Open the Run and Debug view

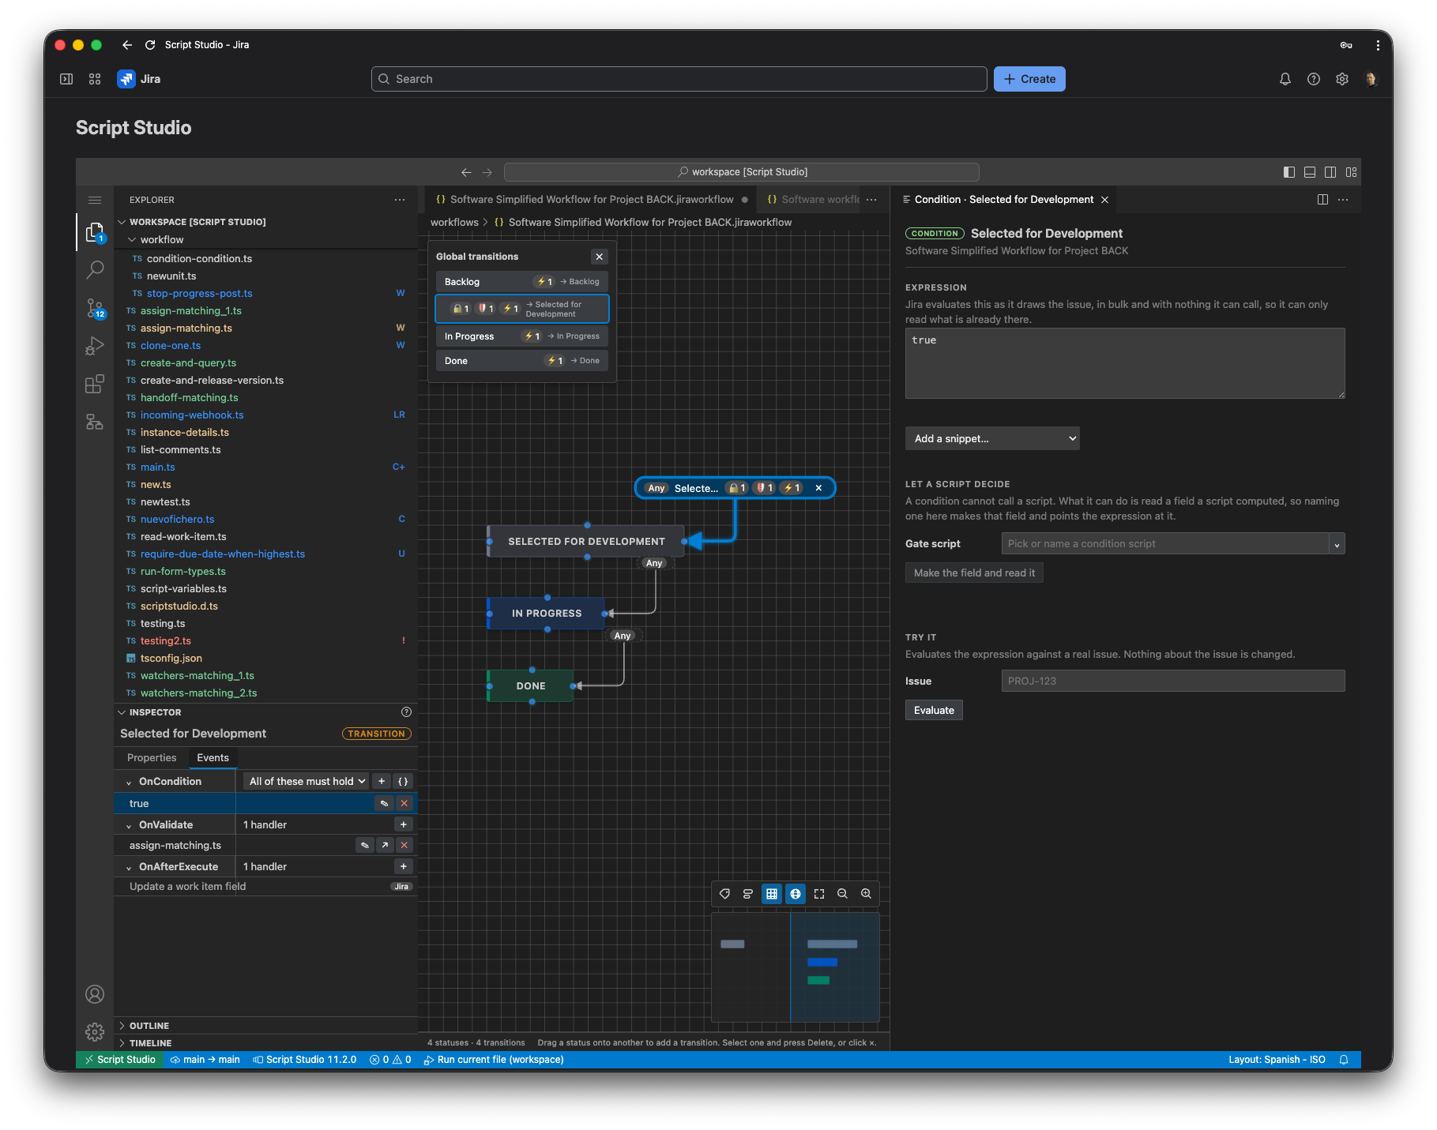(95, 346)
